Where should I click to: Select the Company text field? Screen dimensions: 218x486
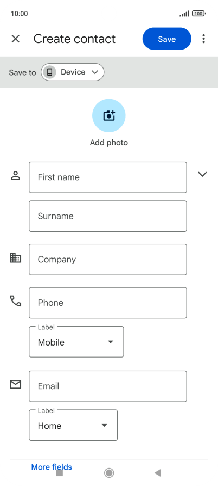(108, 260)
